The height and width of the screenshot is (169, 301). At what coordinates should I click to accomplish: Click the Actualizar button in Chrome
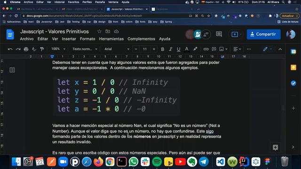click(289, 16)
